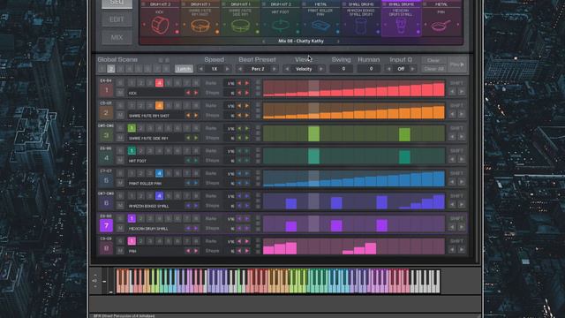Screen dimensions: 565x318
Task: Shift track 1 pattern left
Action: tap(452, 92)
